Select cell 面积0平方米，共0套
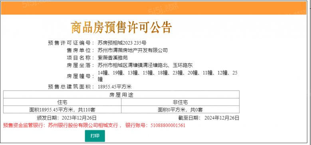This screenshot has width=311, height=145. (x=180, y=110)
